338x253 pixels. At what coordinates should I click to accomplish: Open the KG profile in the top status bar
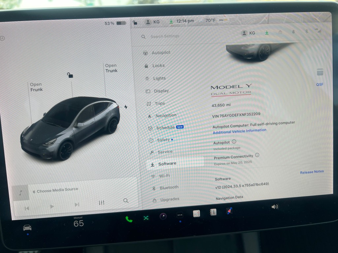click(152, 22)
